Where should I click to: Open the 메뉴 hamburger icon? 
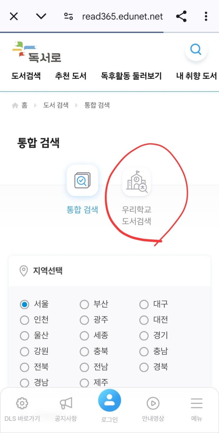coord(197,403)
